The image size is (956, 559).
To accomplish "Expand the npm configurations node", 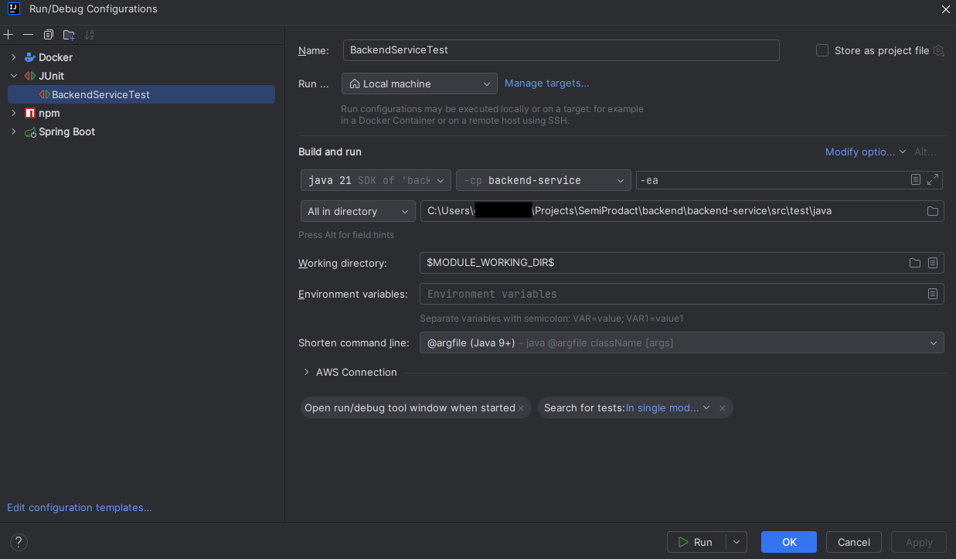I will tap(13, 113).
